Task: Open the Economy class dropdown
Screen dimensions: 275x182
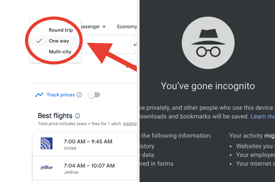Action: click(x=127, y=27)
